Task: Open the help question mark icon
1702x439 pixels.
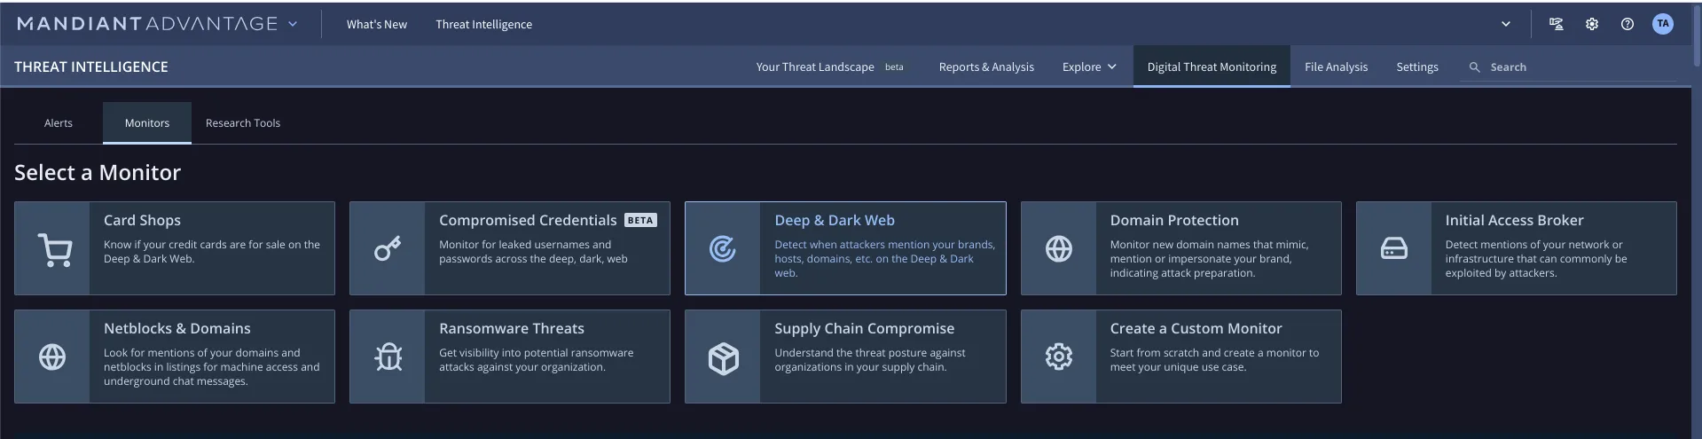Action: [x=1627, y=25]
